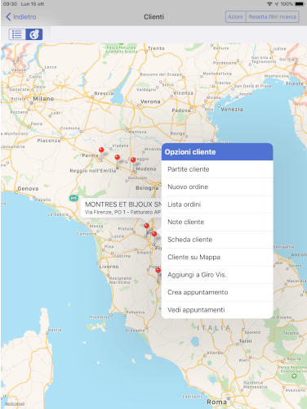The image size is (307, 409).
Task: Click the Trento city label
Action: click(156, 48)
